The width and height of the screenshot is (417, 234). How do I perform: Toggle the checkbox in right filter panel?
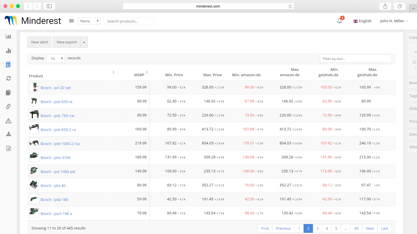(414, 62)
